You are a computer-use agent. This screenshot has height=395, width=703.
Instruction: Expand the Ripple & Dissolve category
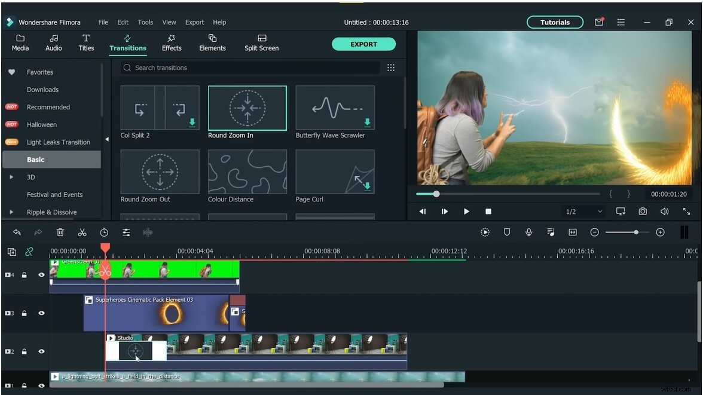11,212
